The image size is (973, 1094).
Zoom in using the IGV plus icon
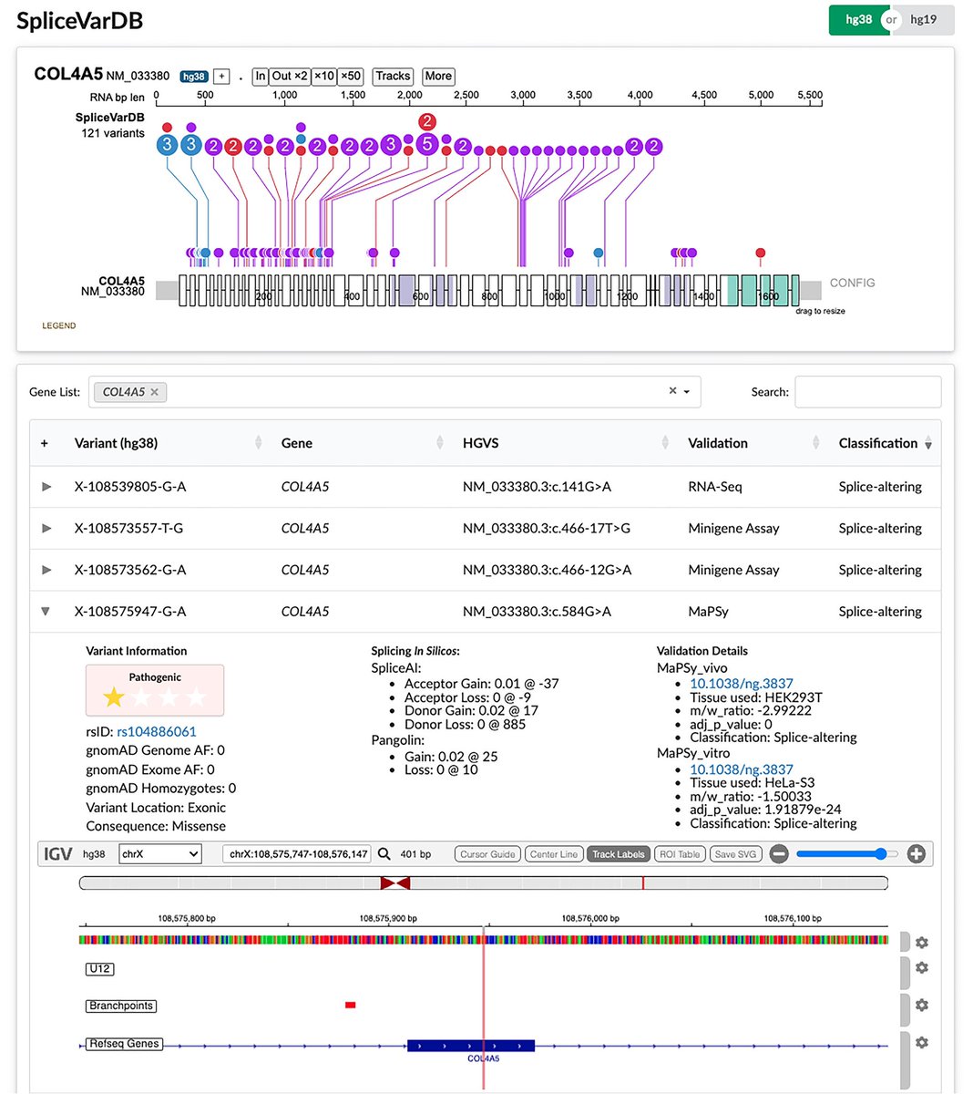click(915, 853)
